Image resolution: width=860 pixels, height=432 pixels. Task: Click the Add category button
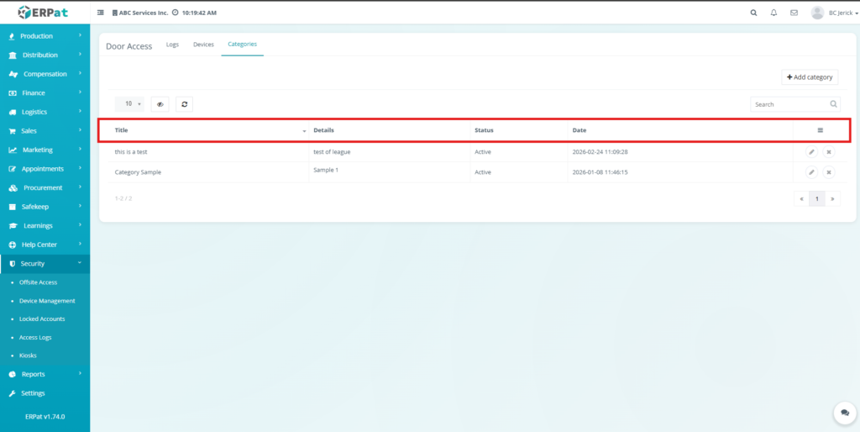pyautogui.click(x=810, y=77)
